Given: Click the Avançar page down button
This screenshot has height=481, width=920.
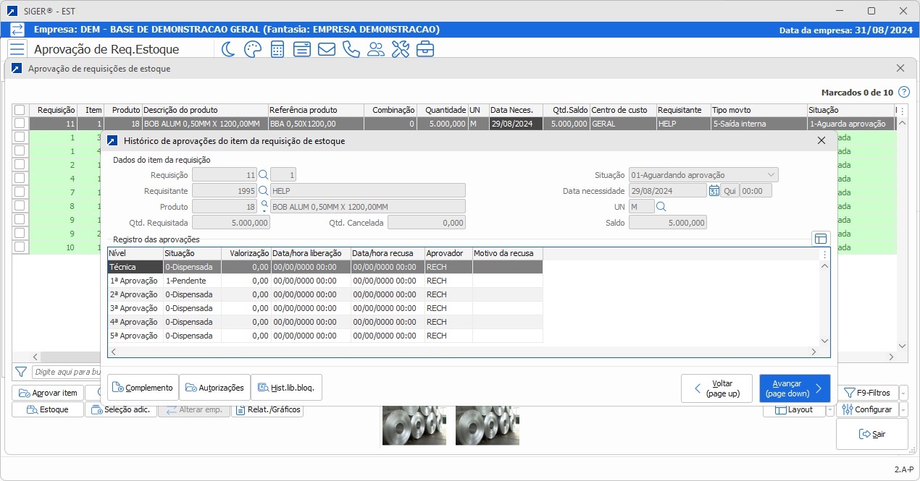Looking at the screenshot, I should 794,389.
